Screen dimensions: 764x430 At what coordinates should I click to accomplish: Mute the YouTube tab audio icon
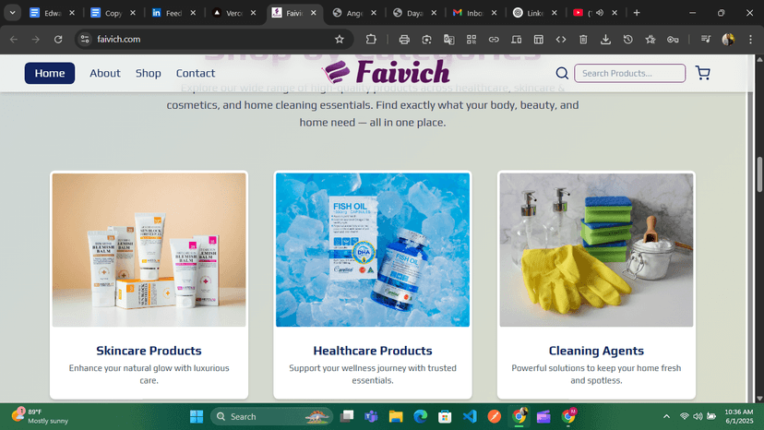[x=600, y=13]
